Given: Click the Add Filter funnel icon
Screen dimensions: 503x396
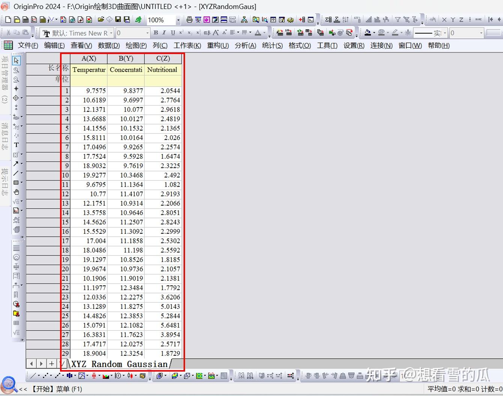Looking at the screenshot, I should 398,20.
